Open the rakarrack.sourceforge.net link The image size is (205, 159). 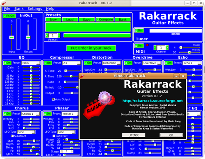(x=153, y=101)
